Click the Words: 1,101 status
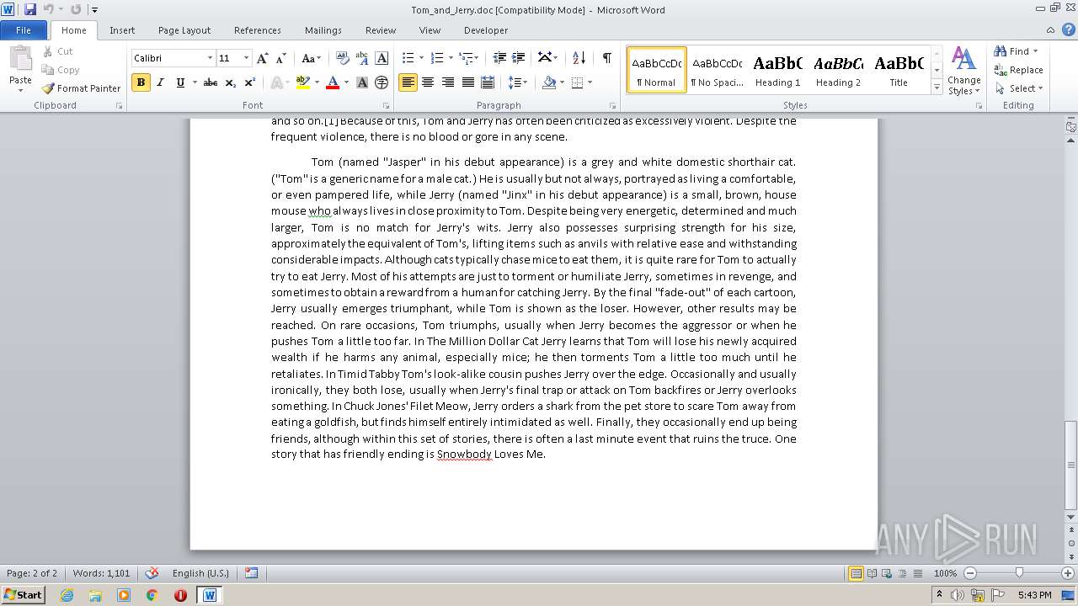 [x=102, y=573]
